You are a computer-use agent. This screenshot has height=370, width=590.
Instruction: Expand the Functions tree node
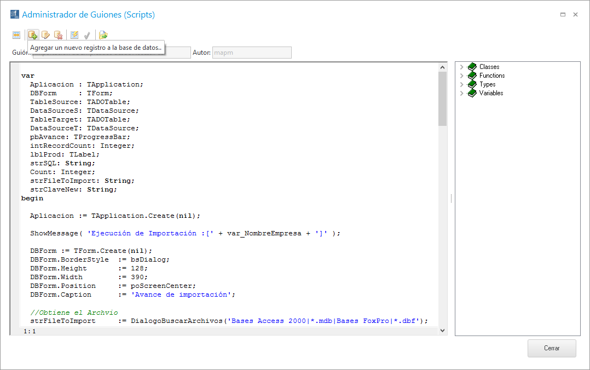[x=461, y=76]
